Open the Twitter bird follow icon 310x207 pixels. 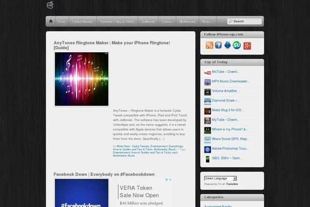[x=227, y=45]
